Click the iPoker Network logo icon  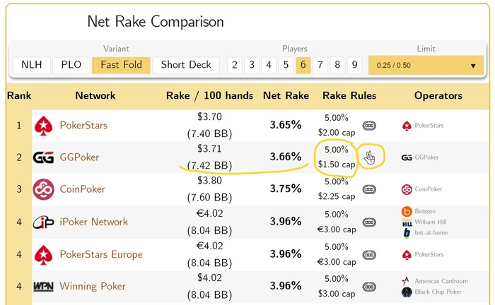coord(44,222)
